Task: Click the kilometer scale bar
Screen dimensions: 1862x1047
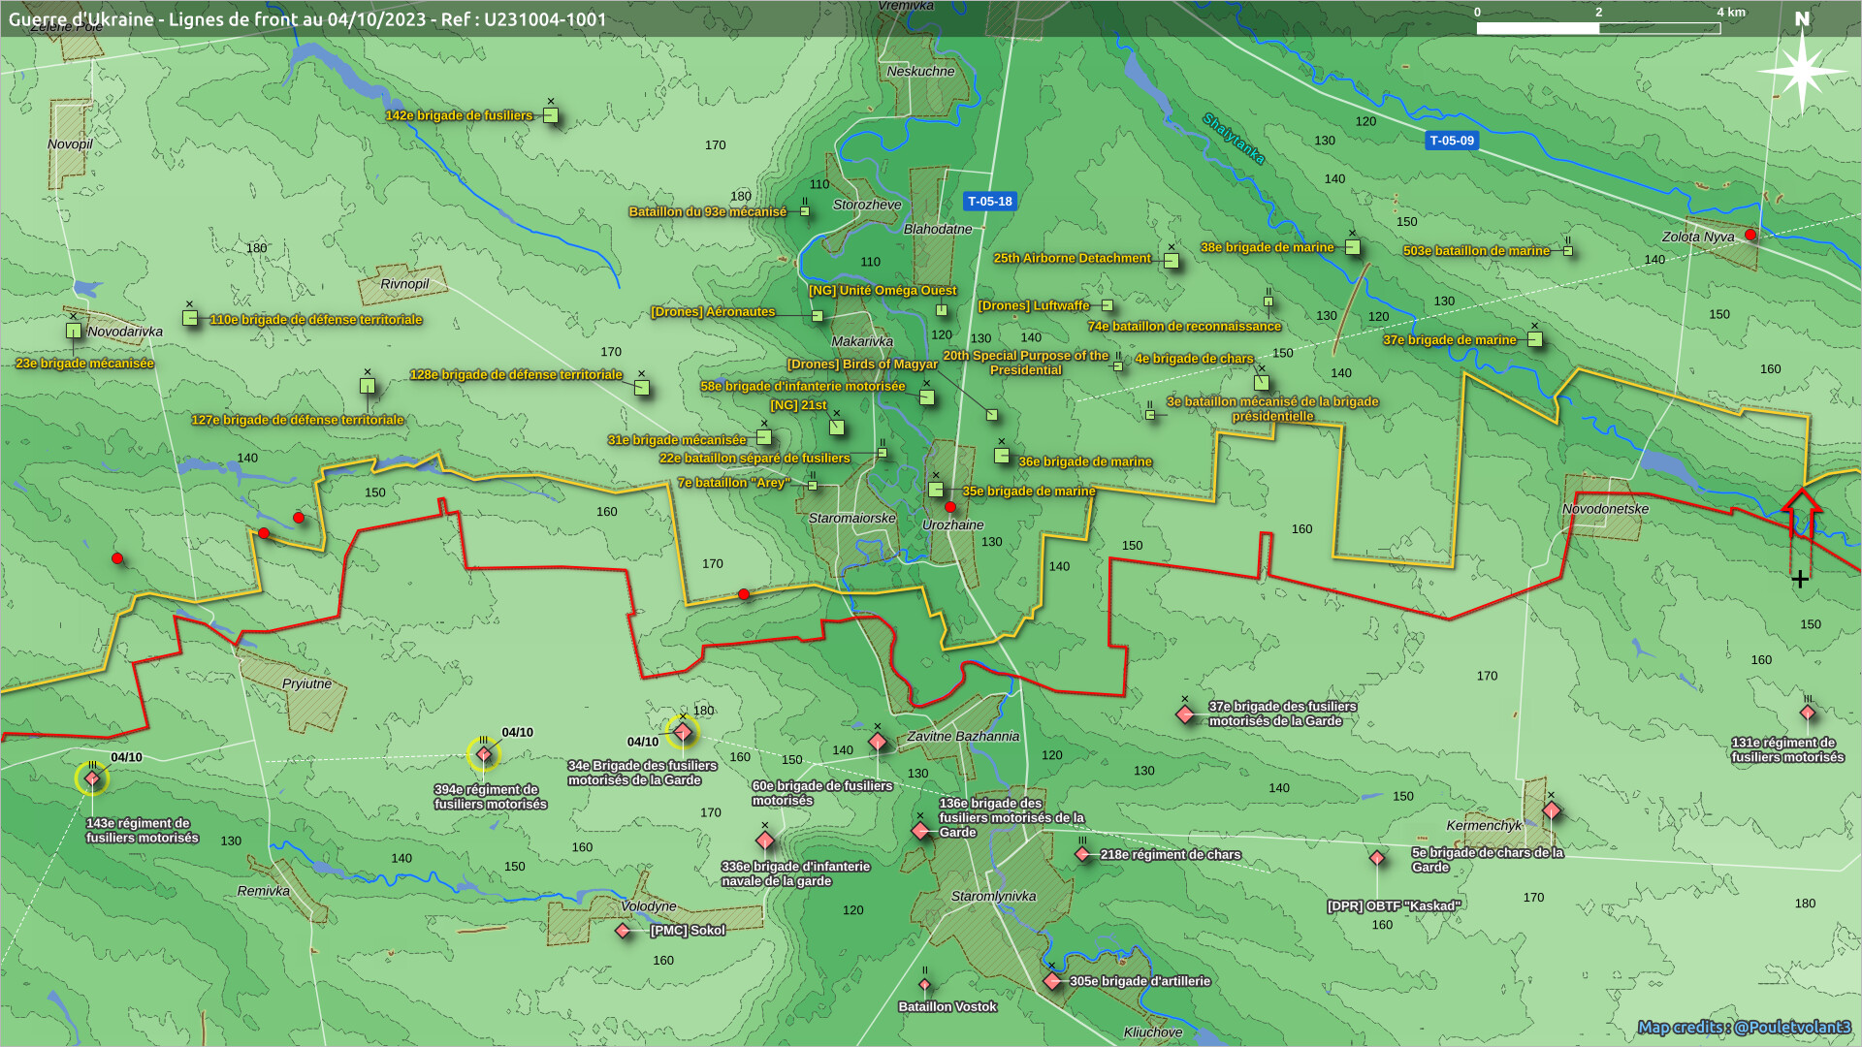Action: tap(1597, 28)
